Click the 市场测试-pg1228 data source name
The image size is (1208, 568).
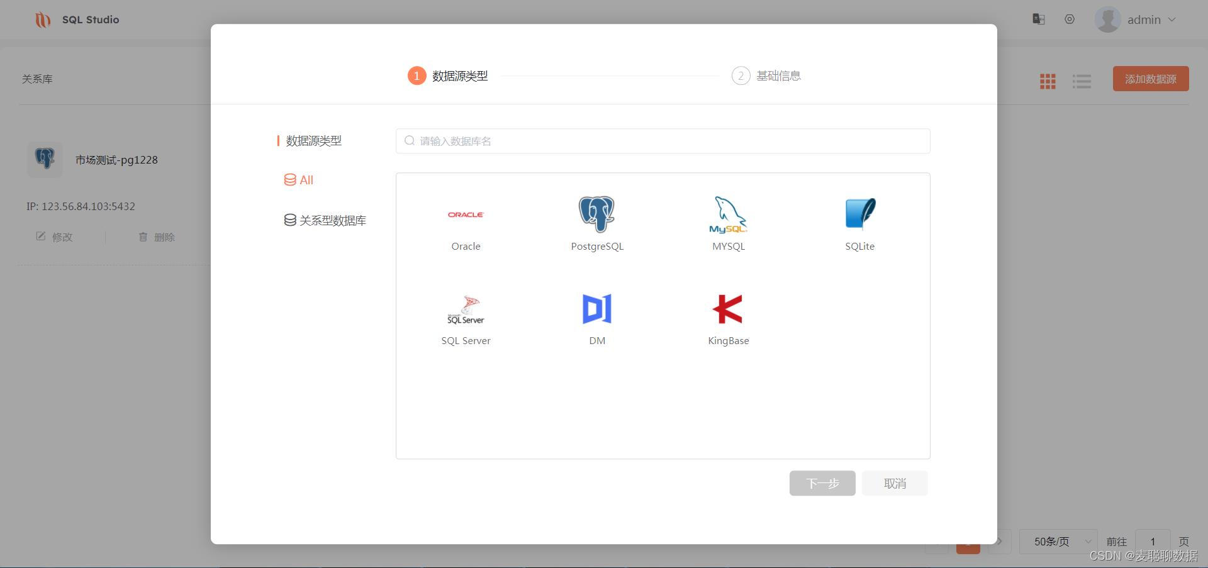pyautogui.click(x=116, y=160)
